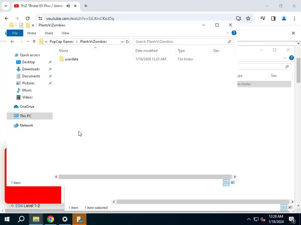Screen dimensions: 301x225
Task: Expand the Explorer ribbon chevron
Action: pyautogui.click(x=228, y=33)
